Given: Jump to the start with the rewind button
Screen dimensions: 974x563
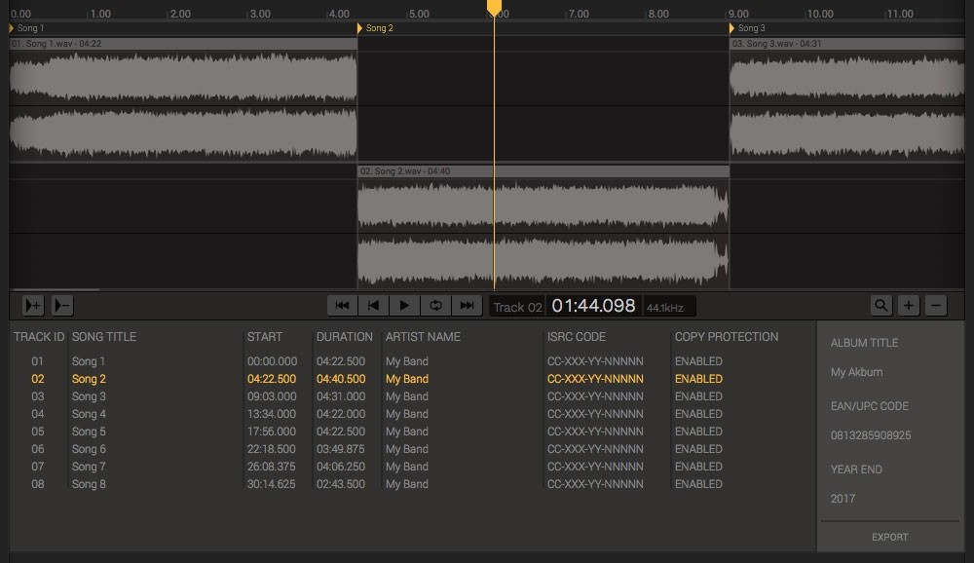Looking at the screenshot, I should [x=342, y=305].
